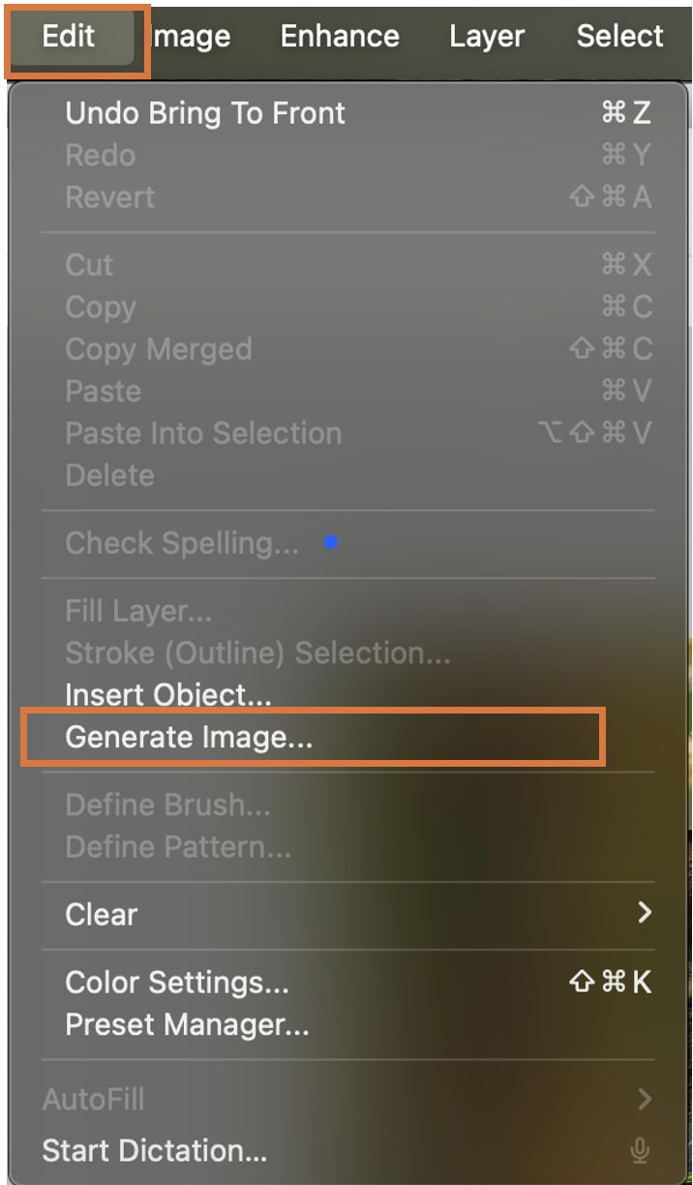Image resolution: width=693 pixels, height=1185 pixels.
Task: Click the blue dot next to Check Spelling
Action: pos(331,543)
